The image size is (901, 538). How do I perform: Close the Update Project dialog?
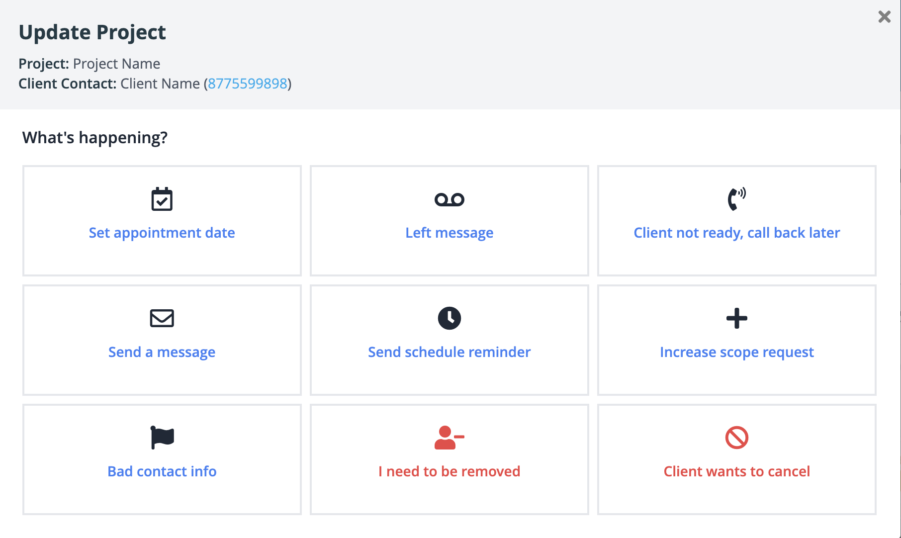tap(884, 17)
